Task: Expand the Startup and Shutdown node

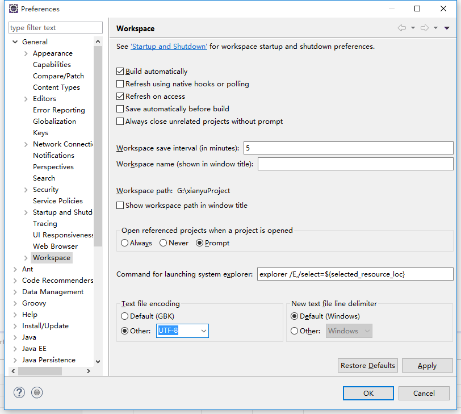Action: coord(26,212)
